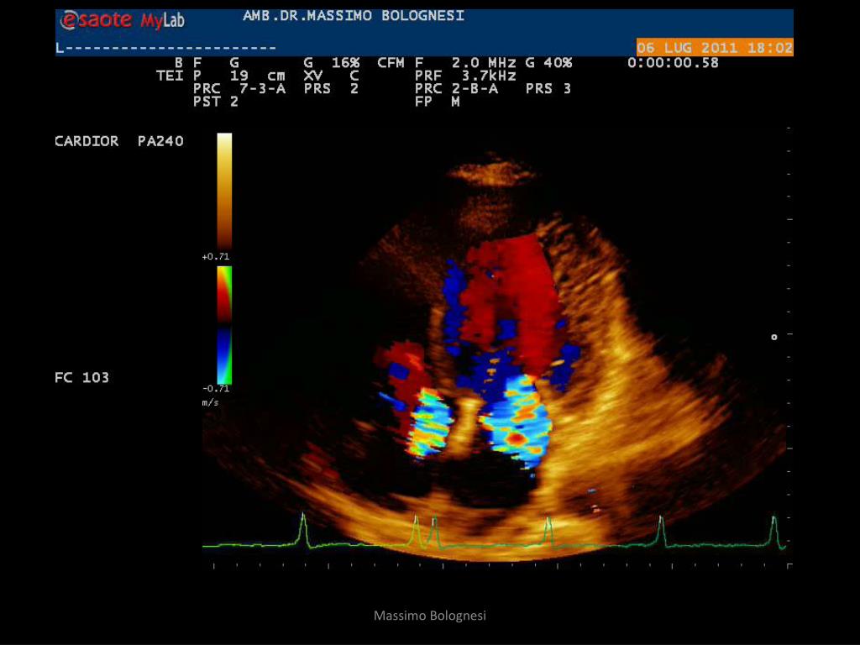Select the G 16% gain value
Viewport: 860px width, 645px height.
tap(332, 62)
